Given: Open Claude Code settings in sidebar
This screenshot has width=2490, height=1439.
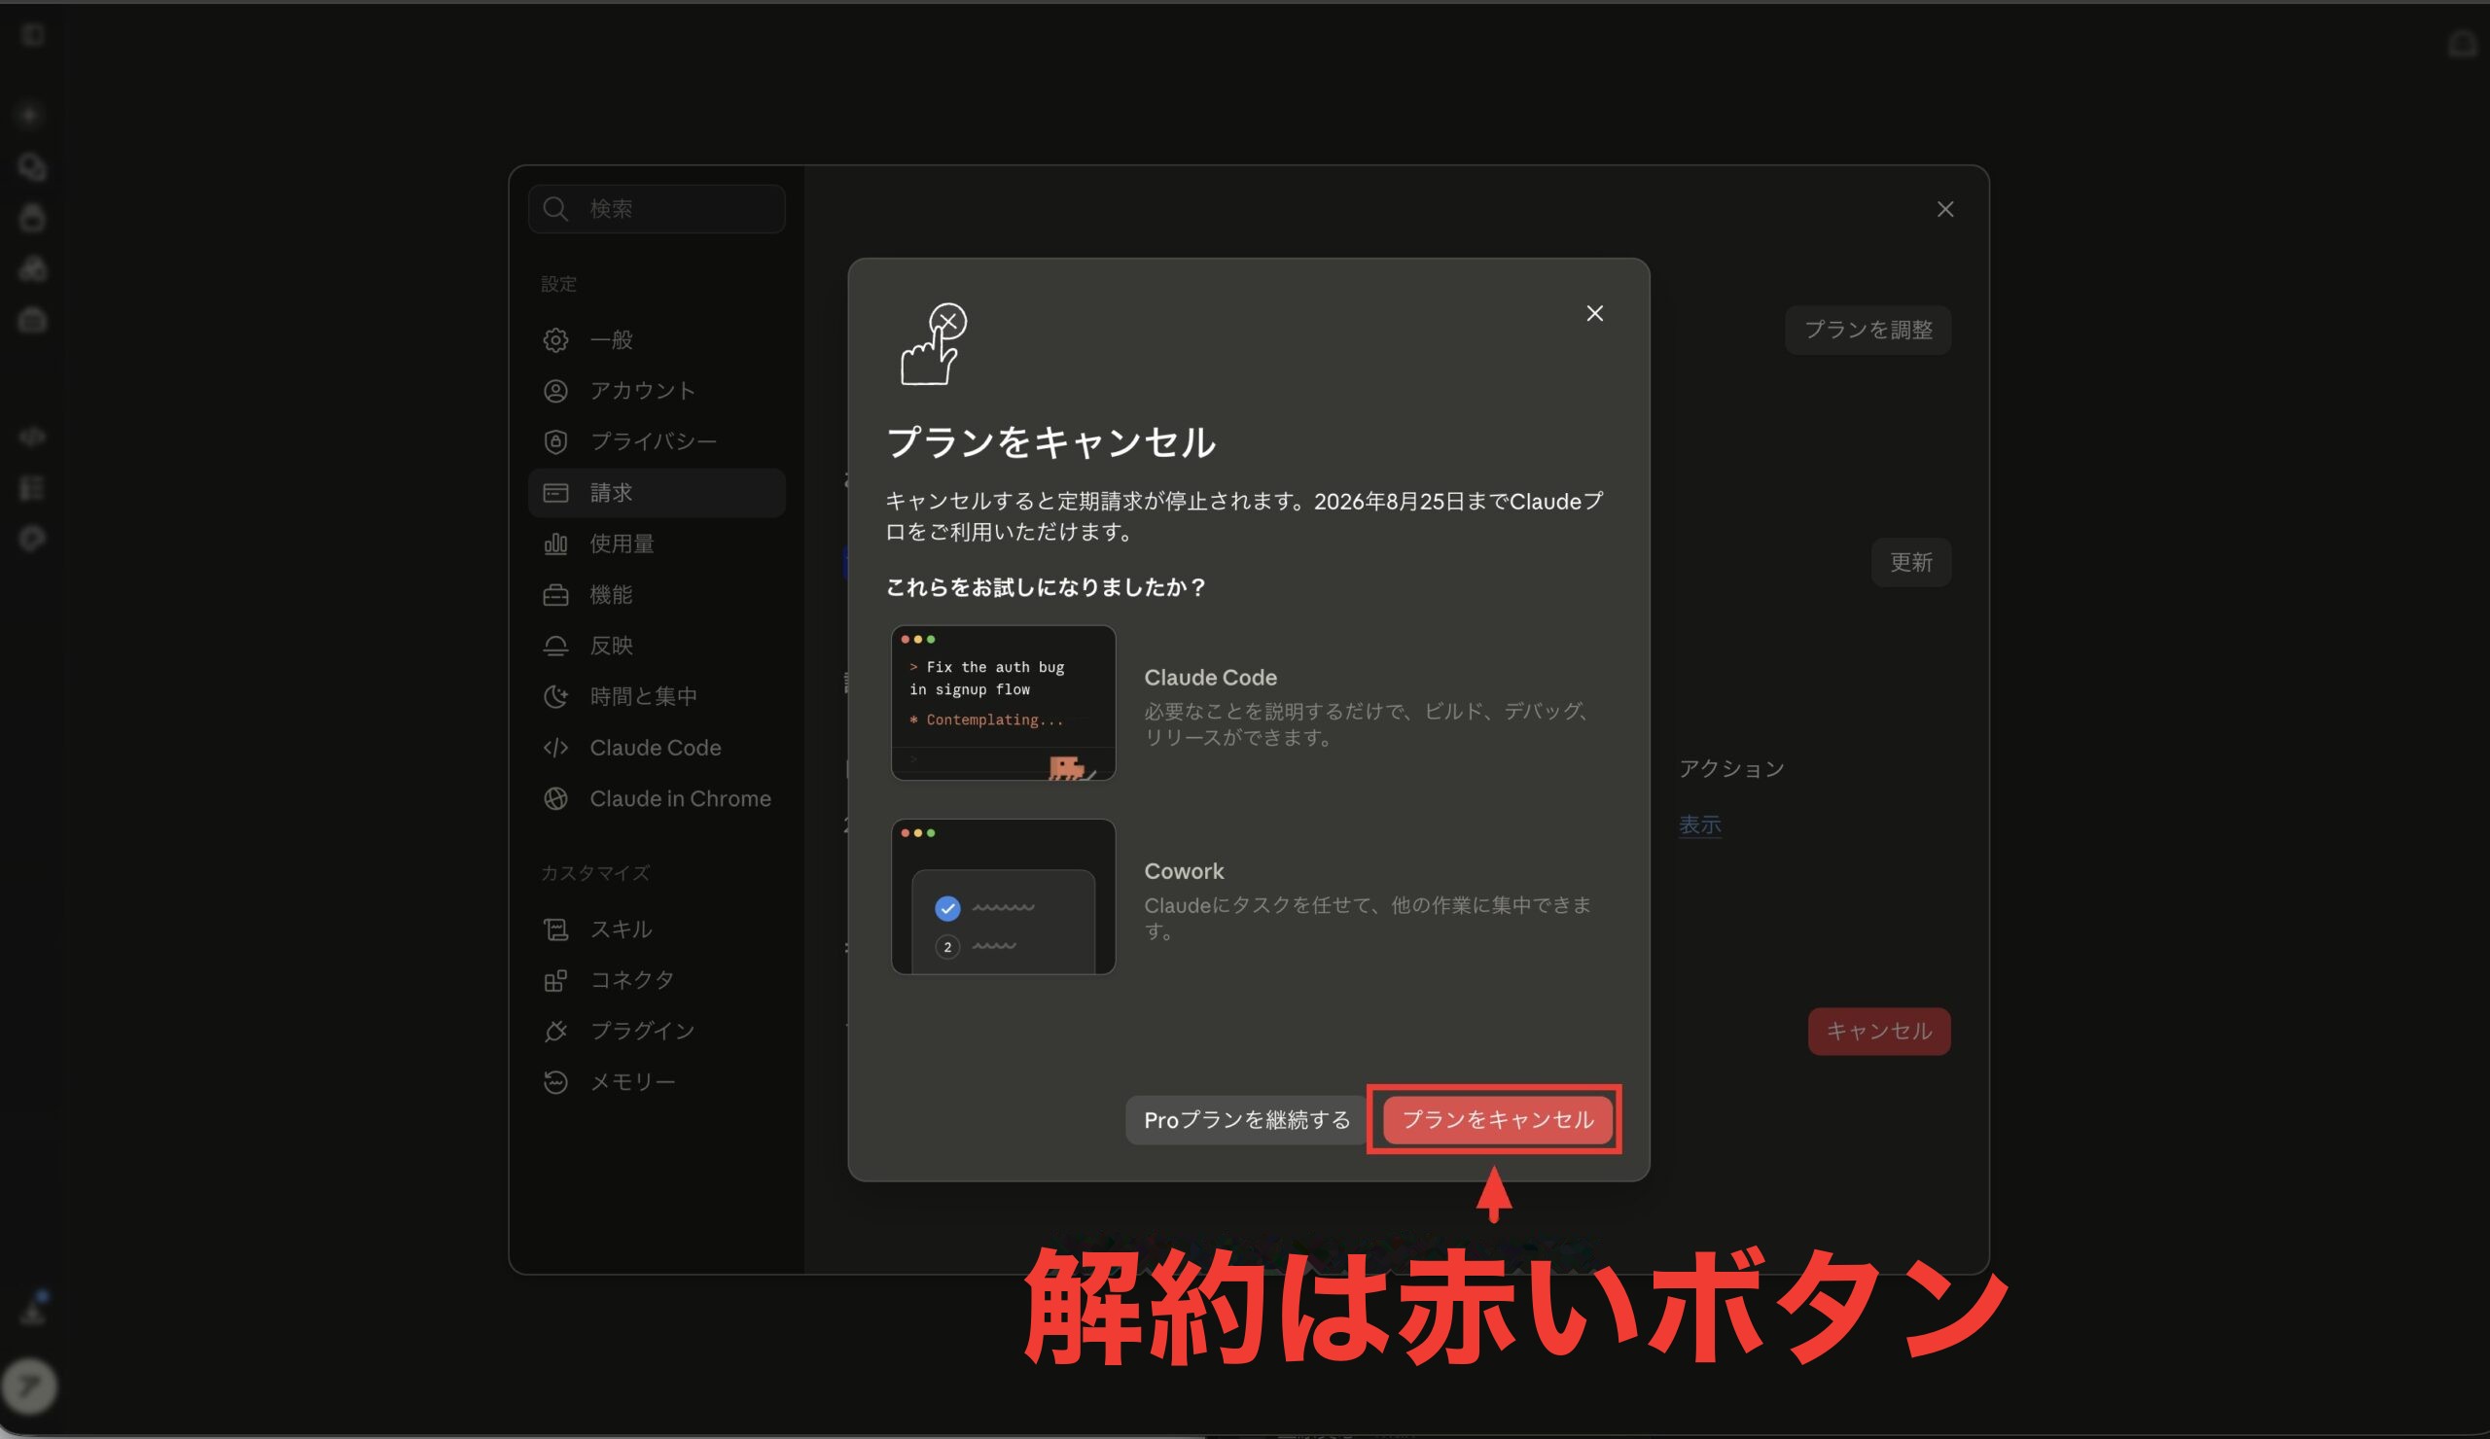Looking at the screenshot, I should click(657, 748).
